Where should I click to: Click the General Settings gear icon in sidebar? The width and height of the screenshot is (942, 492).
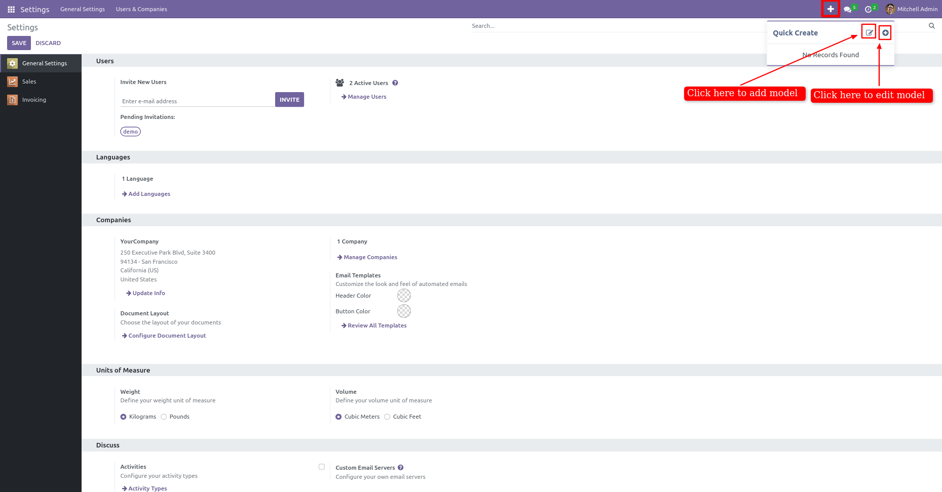click(x=13, y=63)
